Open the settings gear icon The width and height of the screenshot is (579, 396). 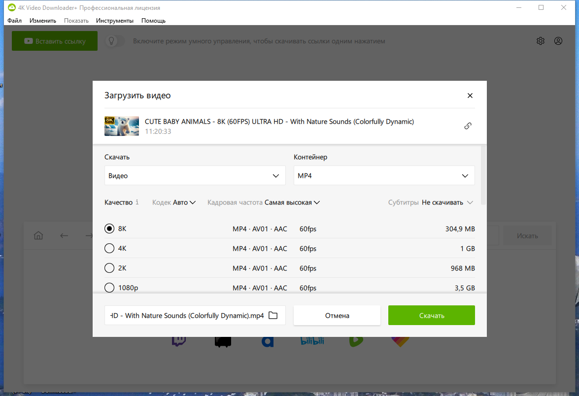click(540, 41)
